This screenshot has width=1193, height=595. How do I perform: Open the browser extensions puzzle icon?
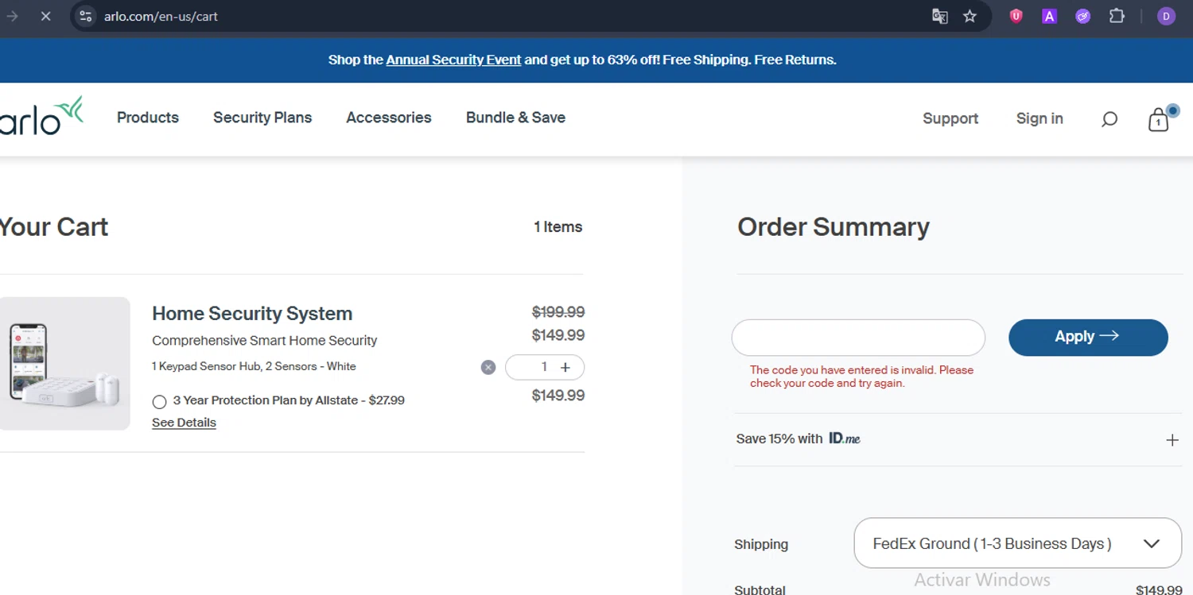tap(1117, 16)
